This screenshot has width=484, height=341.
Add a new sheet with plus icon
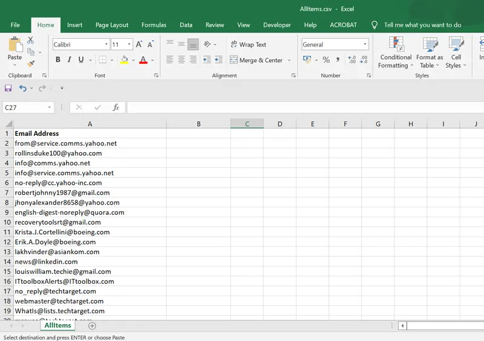pyautogui.click(x=92, y=326)
